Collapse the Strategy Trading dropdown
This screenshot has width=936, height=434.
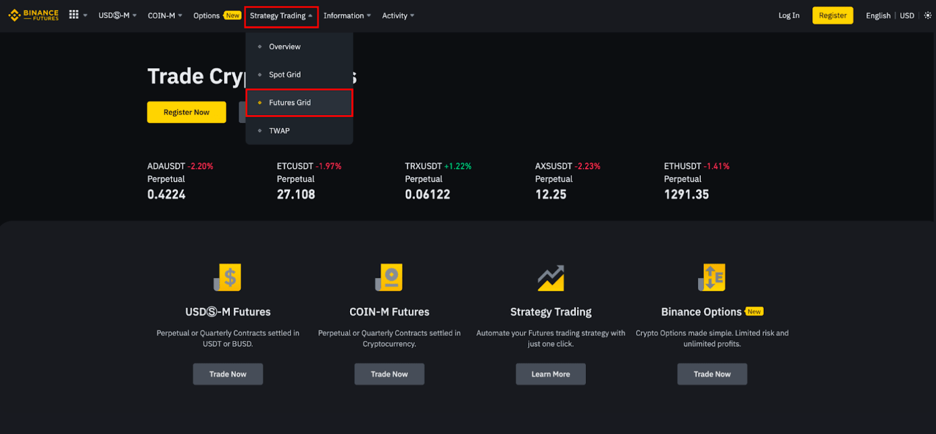[281, 16]
